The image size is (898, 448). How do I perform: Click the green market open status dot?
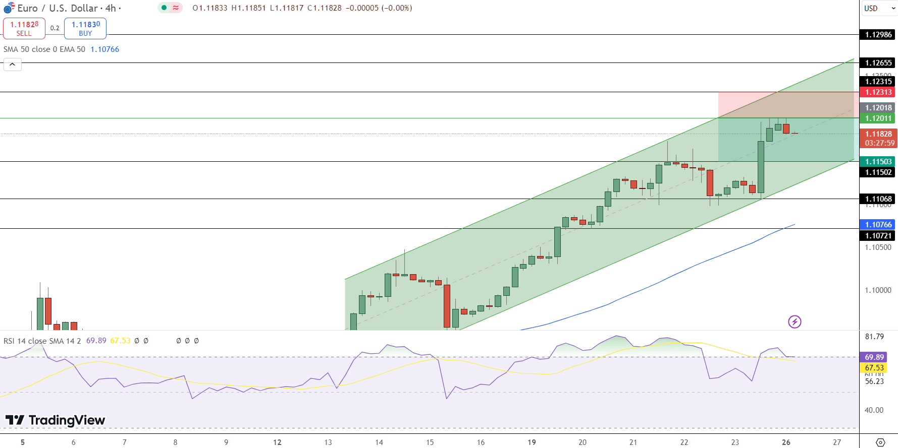click(164, 8)
